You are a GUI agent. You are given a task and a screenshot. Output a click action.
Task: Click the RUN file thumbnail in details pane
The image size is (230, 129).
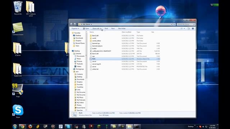(x=74, y=114)
